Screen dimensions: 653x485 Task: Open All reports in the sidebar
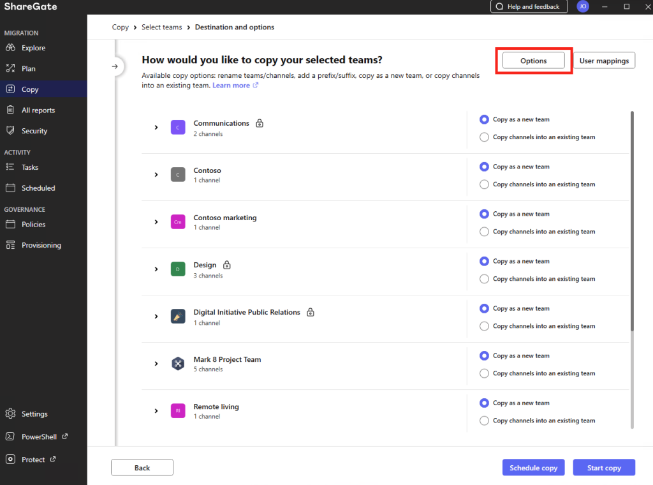(x=44, y=110)
